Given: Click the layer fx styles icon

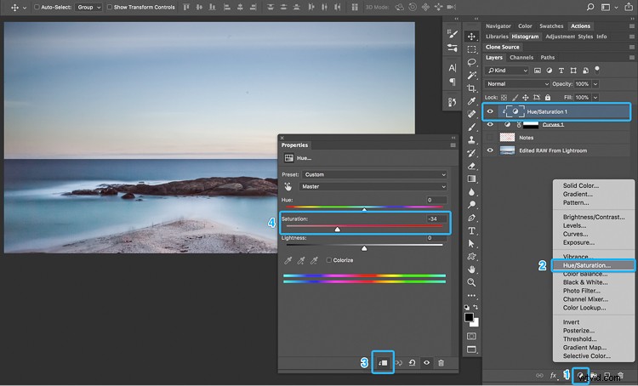Looking at the screenshot, I should tap(554, 375).
